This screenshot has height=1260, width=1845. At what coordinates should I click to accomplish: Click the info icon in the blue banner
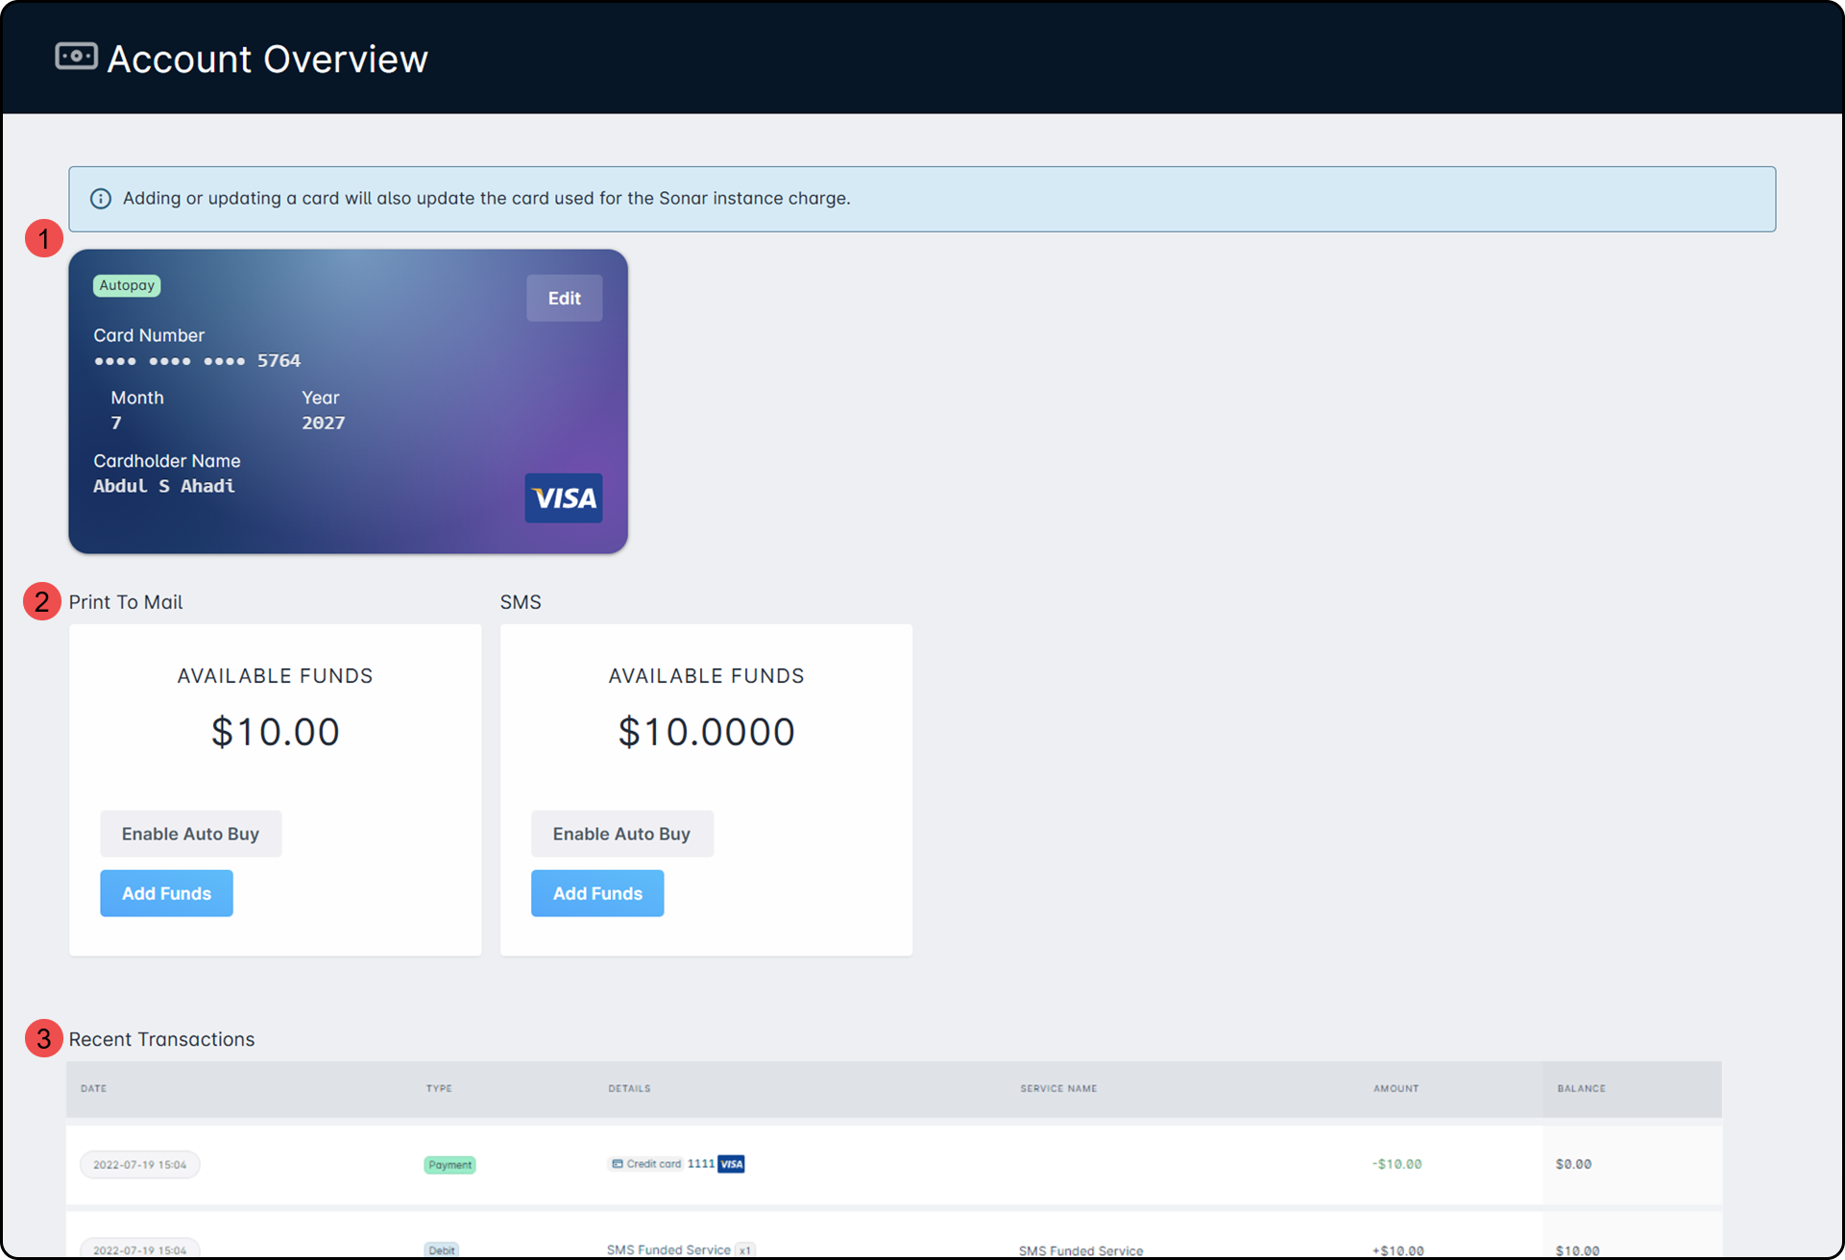100,199
